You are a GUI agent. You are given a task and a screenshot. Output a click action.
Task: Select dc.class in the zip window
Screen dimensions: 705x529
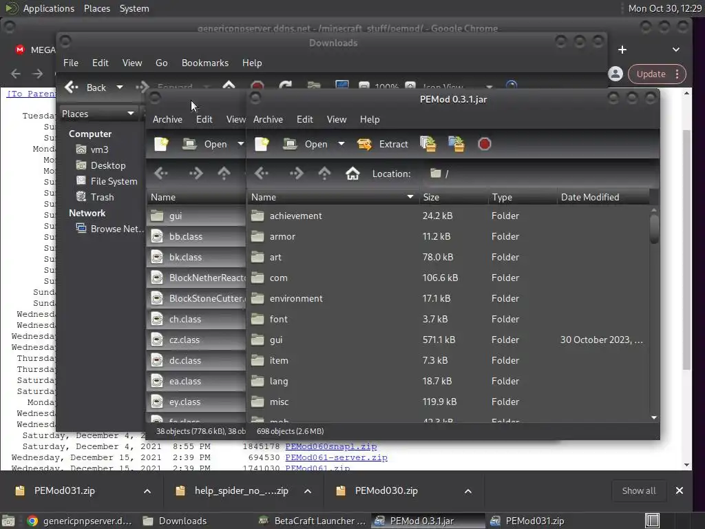click(x=196, y=361)
